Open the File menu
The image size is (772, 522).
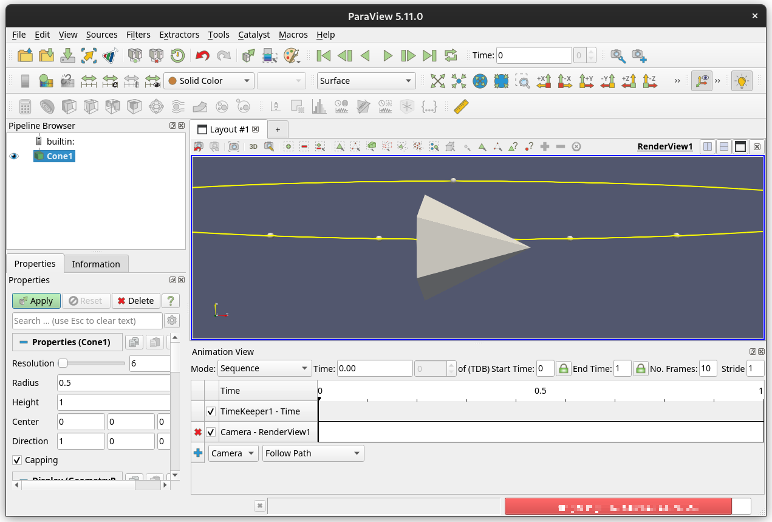[19, 35]
